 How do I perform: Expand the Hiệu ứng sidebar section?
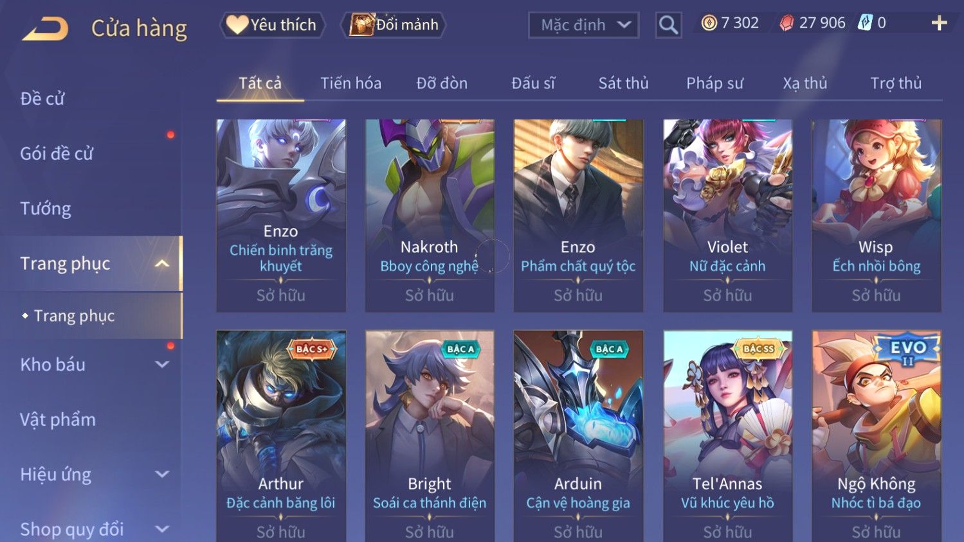(x=162, y=474)
